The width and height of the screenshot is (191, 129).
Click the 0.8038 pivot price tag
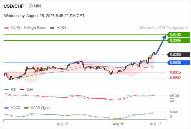click(178, 63)
